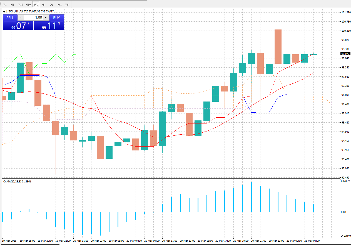This screenshot has height=245, width=351.
Task: Select the tall red candle at 20 Mar 23:00
Action: click(278, 46)
